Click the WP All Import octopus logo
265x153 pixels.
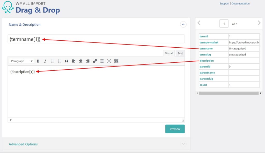pyautogui.click(x=8, y=7)
